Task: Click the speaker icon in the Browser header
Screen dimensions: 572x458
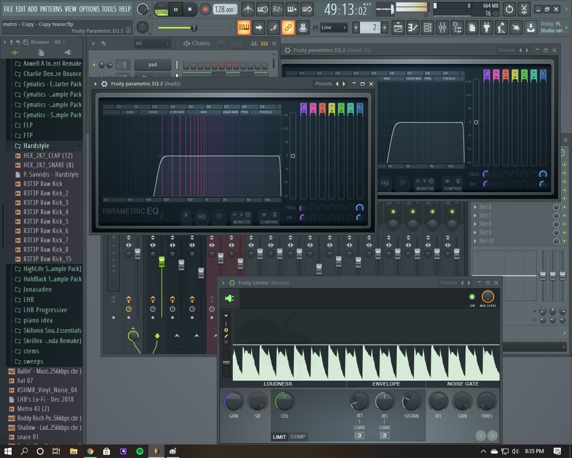Action: [x=68, y=52]
